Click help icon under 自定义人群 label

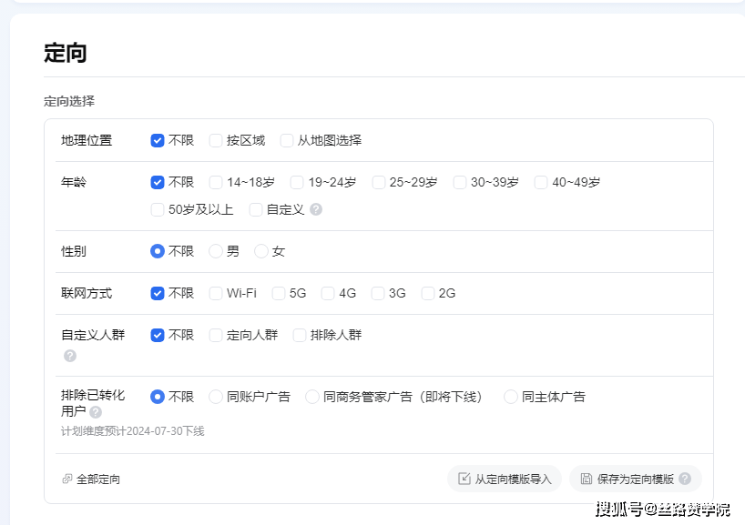pos(70,356)
